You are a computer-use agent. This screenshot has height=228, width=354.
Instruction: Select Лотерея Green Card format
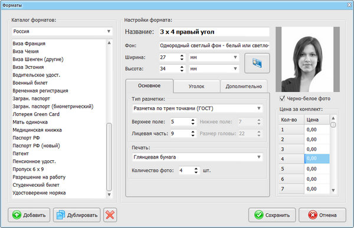tap(36, 114)
